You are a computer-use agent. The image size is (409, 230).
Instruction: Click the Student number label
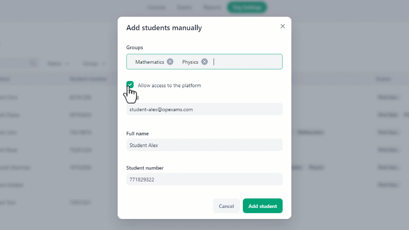(145, 168)
